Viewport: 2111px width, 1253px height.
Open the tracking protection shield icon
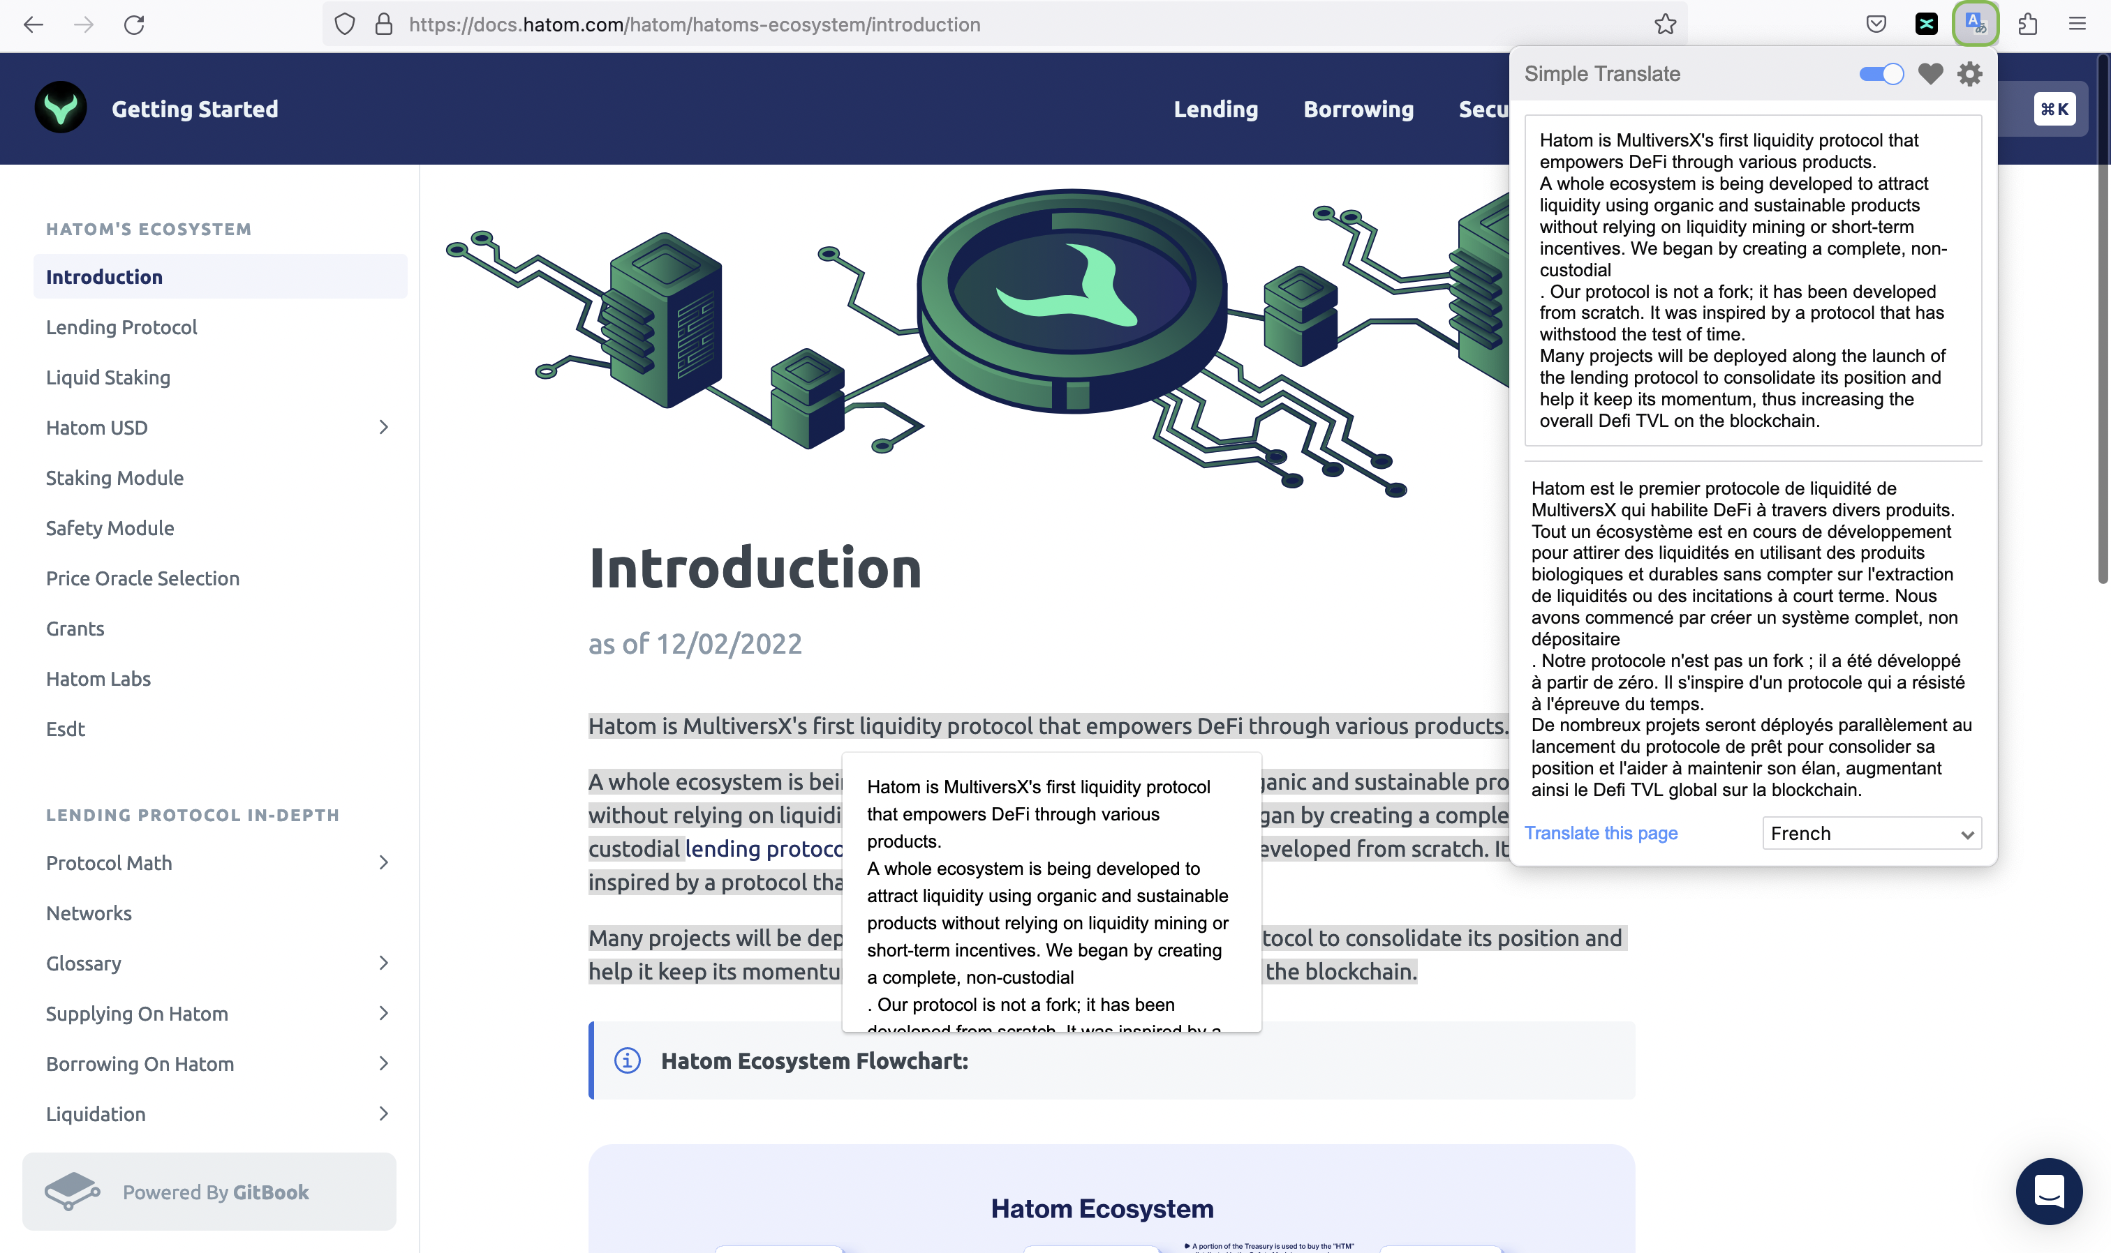345,24
